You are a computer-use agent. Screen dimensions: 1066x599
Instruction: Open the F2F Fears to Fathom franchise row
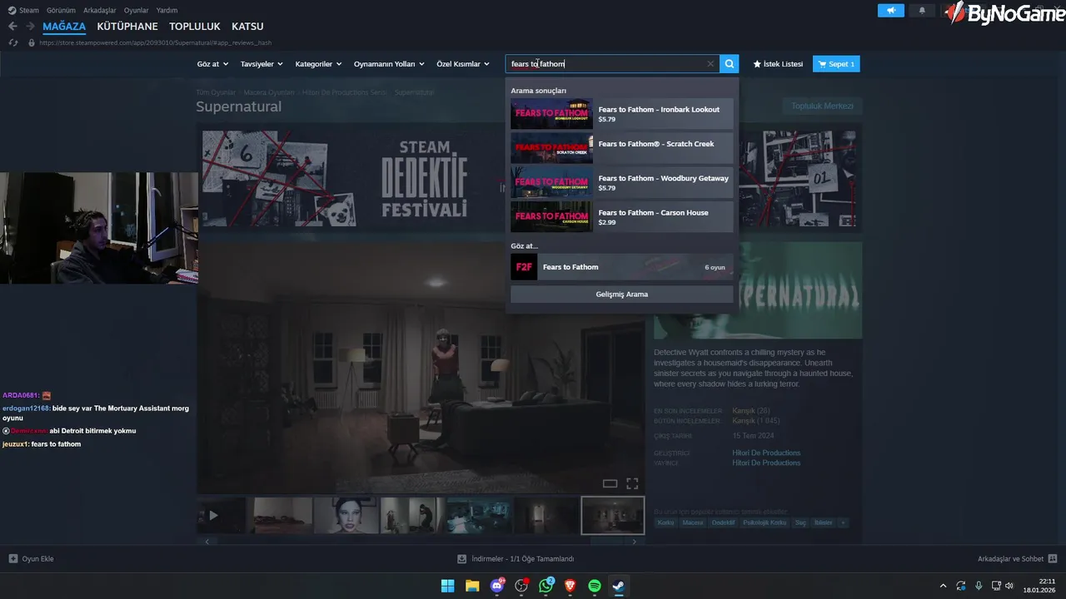coord(622,267)
